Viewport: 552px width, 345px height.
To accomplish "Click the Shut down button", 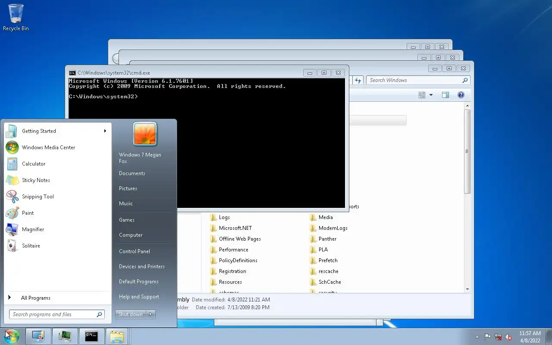I will [x=131, y=314].
